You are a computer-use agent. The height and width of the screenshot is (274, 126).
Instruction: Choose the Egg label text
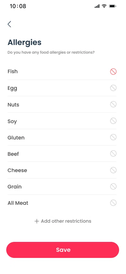pos(12,88)
